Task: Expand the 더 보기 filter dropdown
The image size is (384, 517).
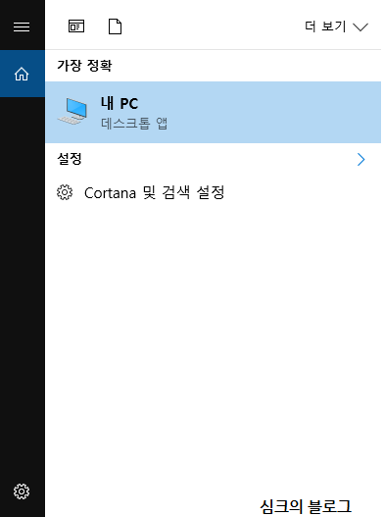Action: [336, 26]
